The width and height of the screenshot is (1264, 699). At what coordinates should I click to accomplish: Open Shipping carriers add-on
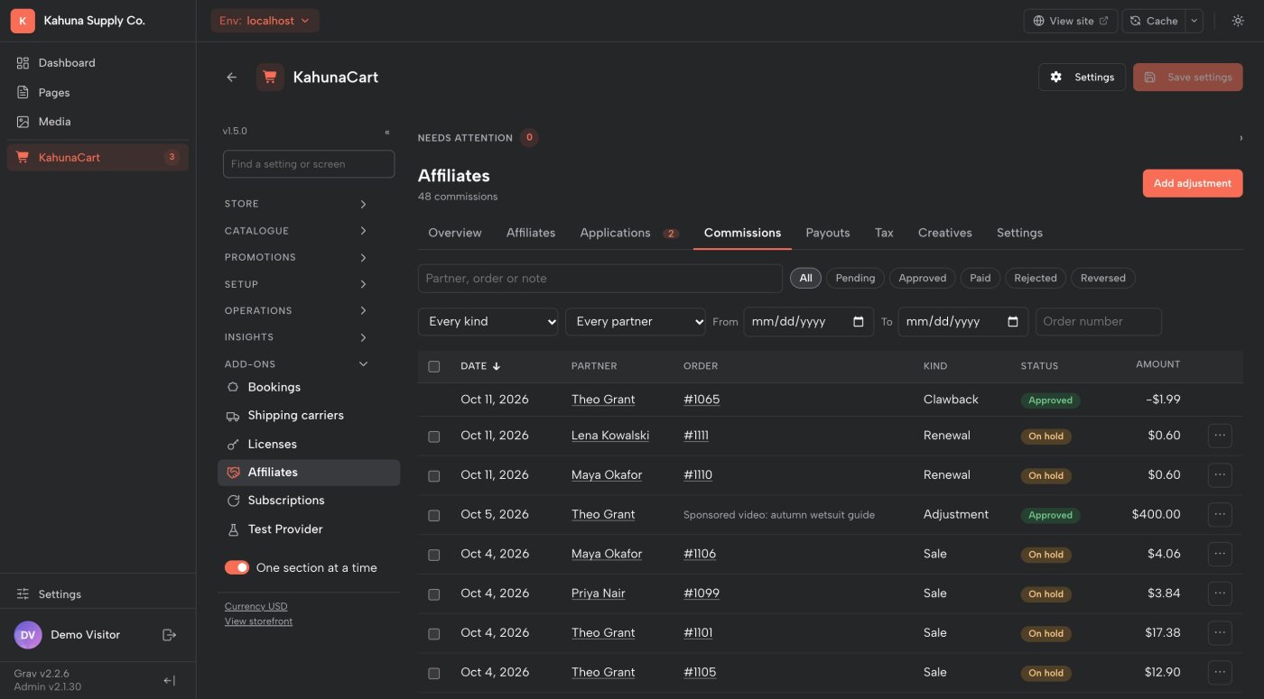click(309, 416)
